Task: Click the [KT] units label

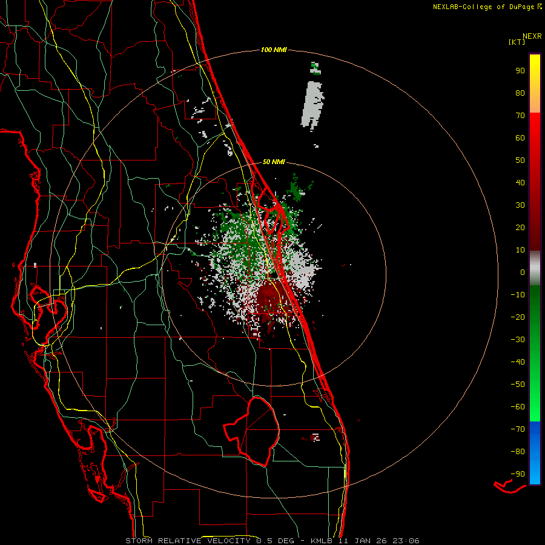Action: click(517, 42)
